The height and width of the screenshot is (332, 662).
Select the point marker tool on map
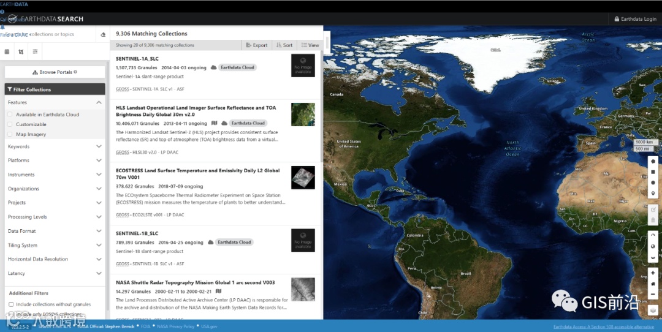(653, 193)
